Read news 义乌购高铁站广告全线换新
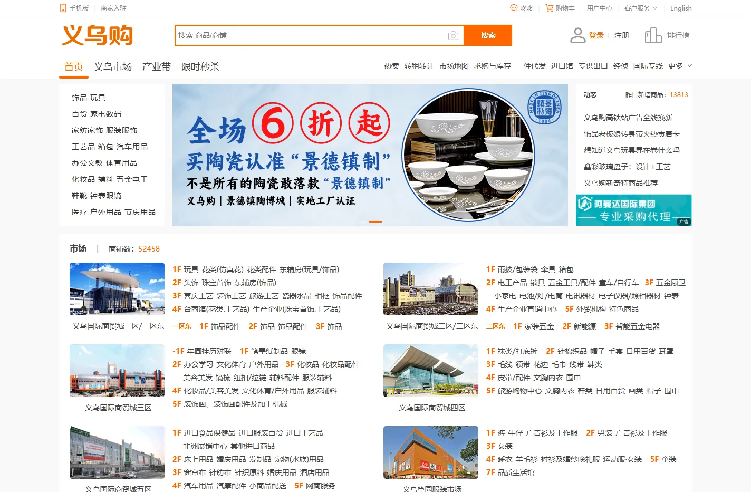 [628, 118]
